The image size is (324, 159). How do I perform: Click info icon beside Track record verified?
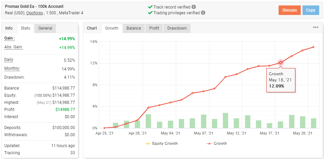pyautogui.click(x=194, y=7)
